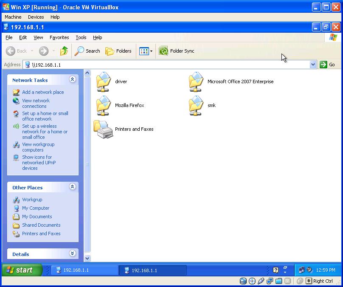The height and width of the screenshot is (287, 343).
Task: Click the Add a network place icon
Action: [16, 92]
